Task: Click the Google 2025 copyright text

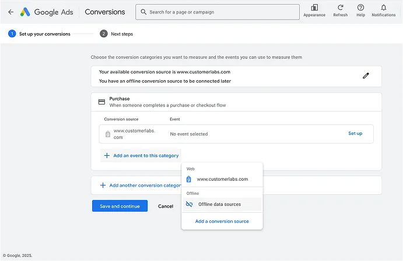Action: (17, 255)
